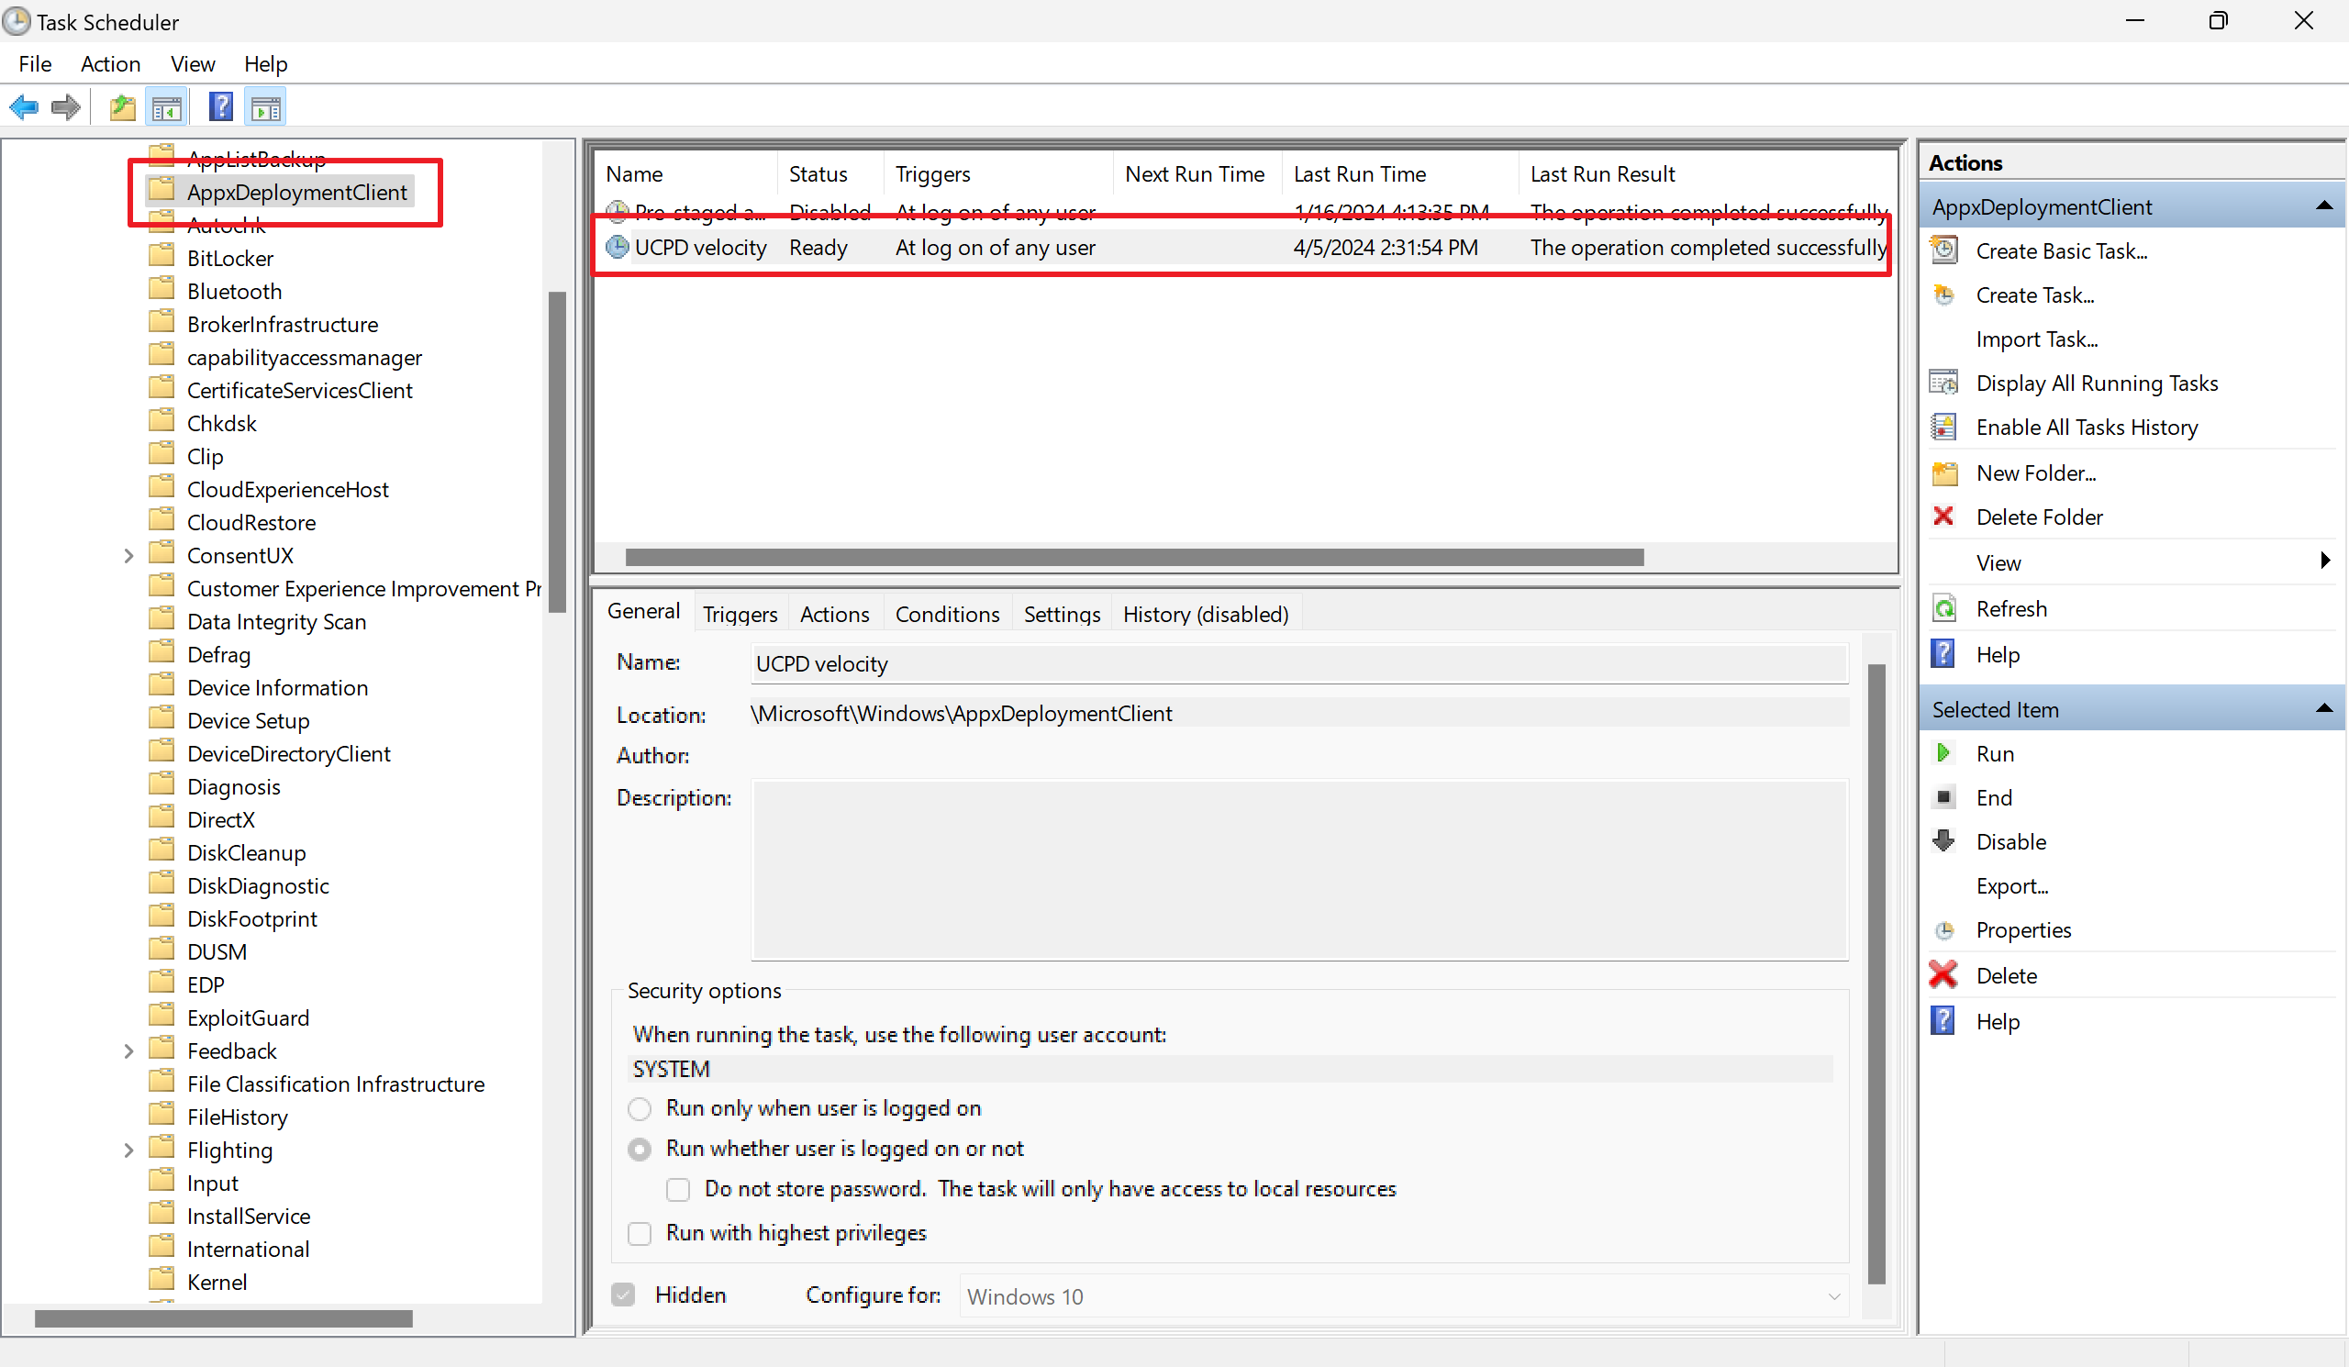Check Run with highest privileges
The width and height of the screenshot is (2349, 1367).
(640, 1234)
